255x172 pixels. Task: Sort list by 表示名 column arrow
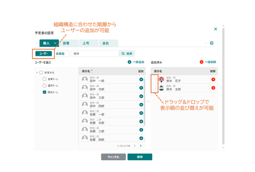[x=92, y=71]
